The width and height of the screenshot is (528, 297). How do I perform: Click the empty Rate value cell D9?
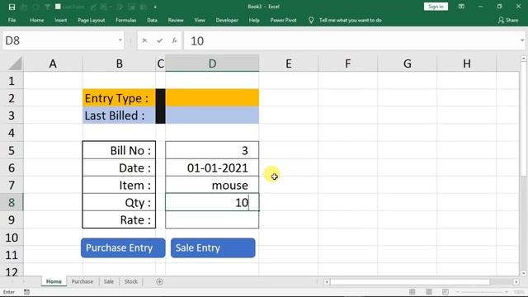click(212, 220)
